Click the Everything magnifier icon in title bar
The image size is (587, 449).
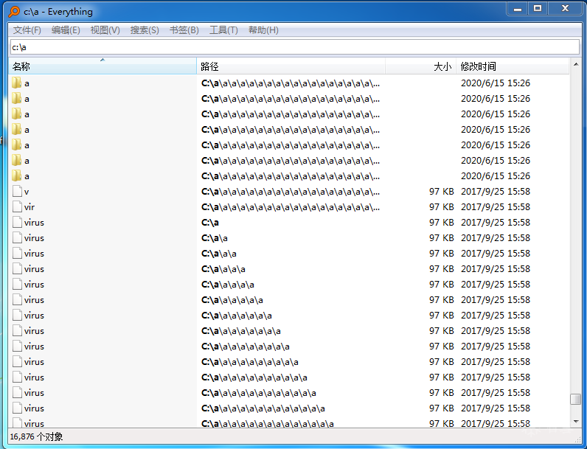(14, 12)
